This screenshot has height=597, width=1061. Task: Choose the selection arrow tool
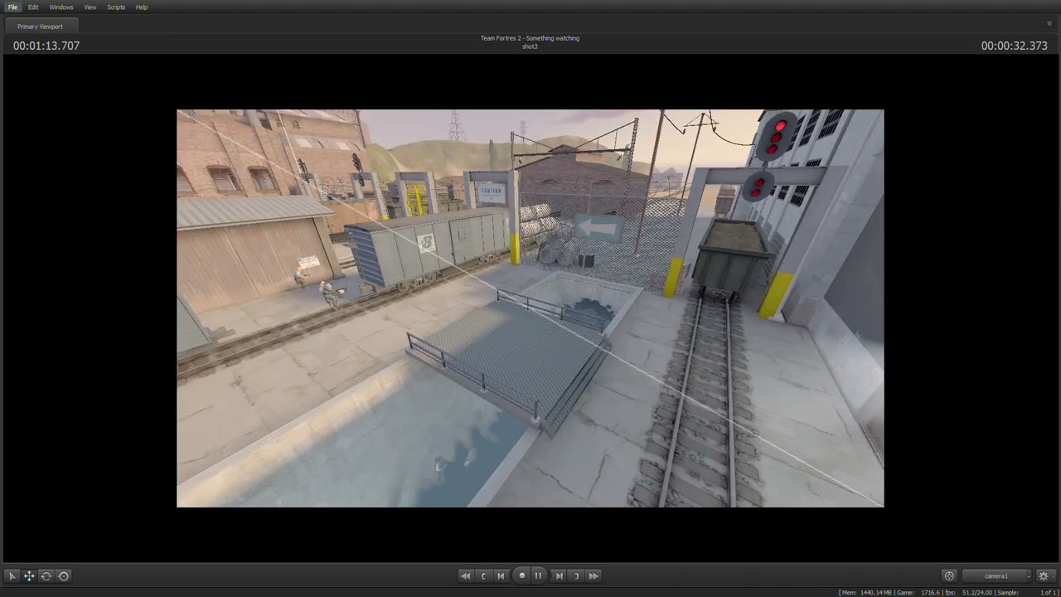pyautogui.click(x=12, y=575)
